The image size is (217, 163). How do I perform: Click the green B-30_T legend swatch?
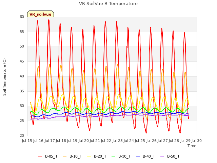(x=113, y=157)
